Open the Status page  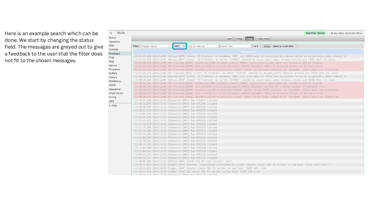point(113,38)
